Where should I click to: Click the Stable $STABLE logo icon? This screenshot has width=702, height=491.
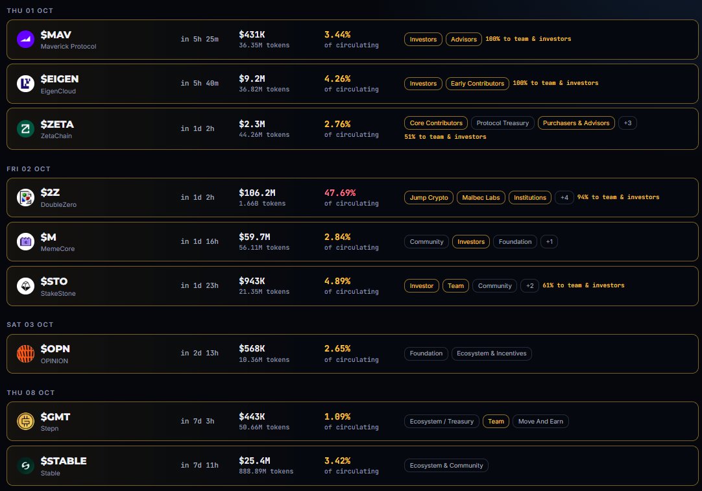click(25, 466)
